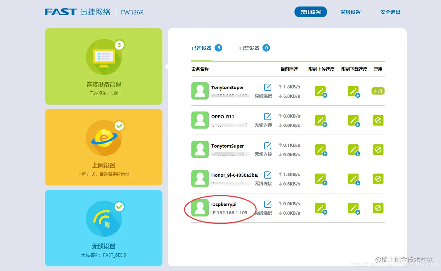Set upload limit for wired TonytomSuper
441x271 pixels.
point(321,92)
